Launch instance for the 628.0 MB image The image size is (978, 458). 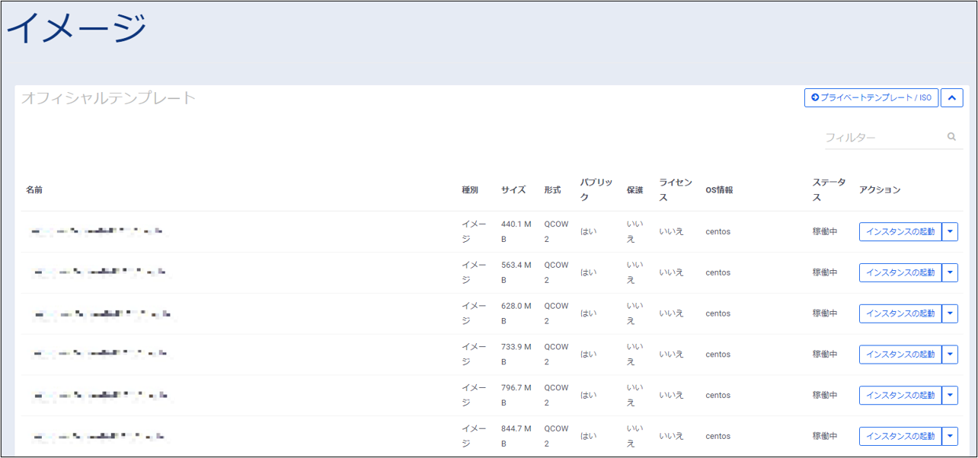point(900,313)
